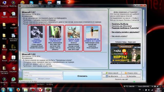Click the Спаси галактику сейчас ad

coord(37,38)
